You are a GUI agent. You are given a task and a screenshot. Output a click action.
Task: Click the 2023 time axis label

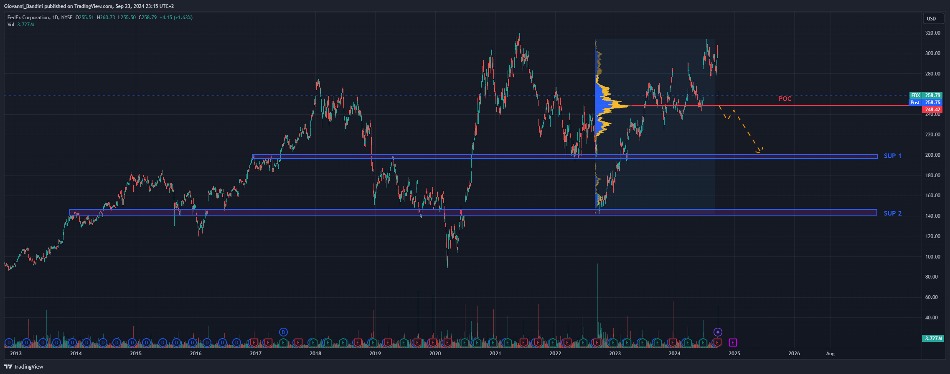pyautogui.click(x=615, y=354)
